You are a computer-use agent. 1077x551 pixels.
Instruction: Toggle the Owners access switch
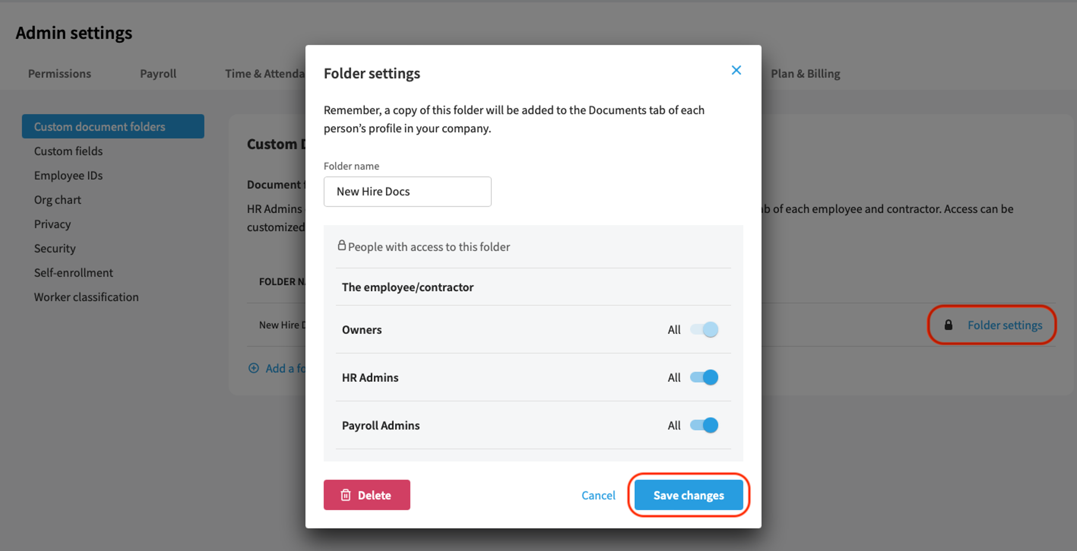click(704, 329)
